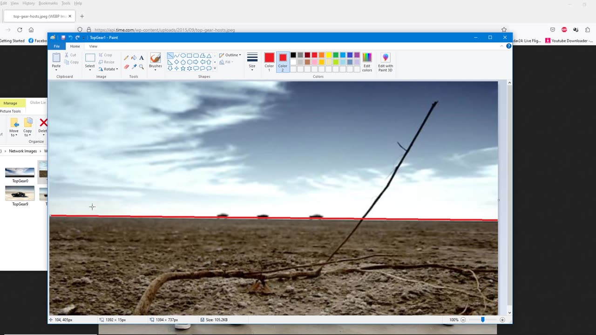Select the Eraser tool

tap(126, 67)
